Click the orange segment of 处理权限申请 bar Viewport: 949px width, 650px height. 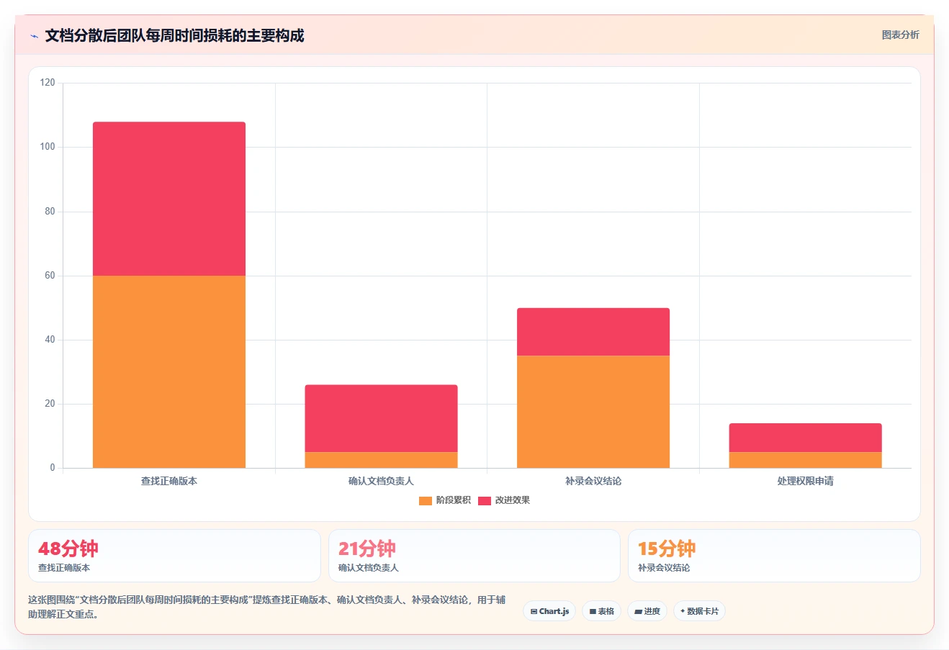tap(805, 460)
